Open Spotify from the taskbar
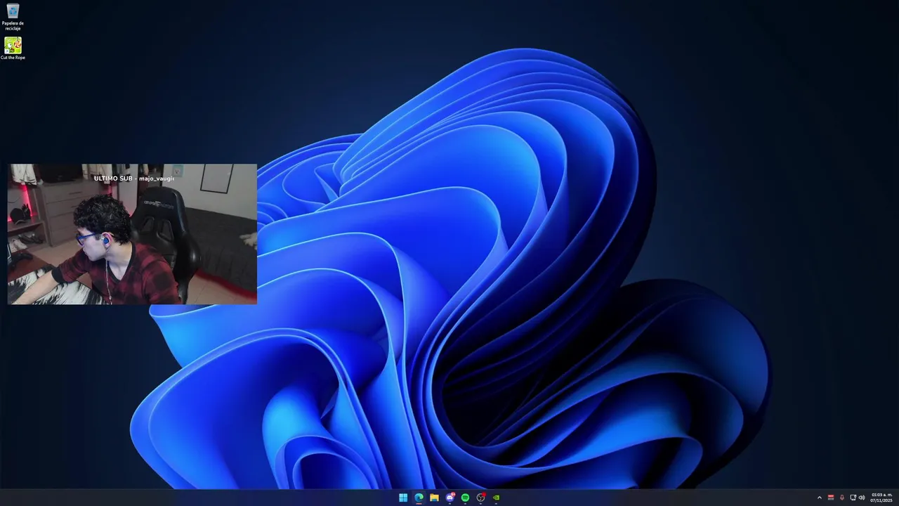The width and height of the screenshot is (899, 506). pos(465,498)
